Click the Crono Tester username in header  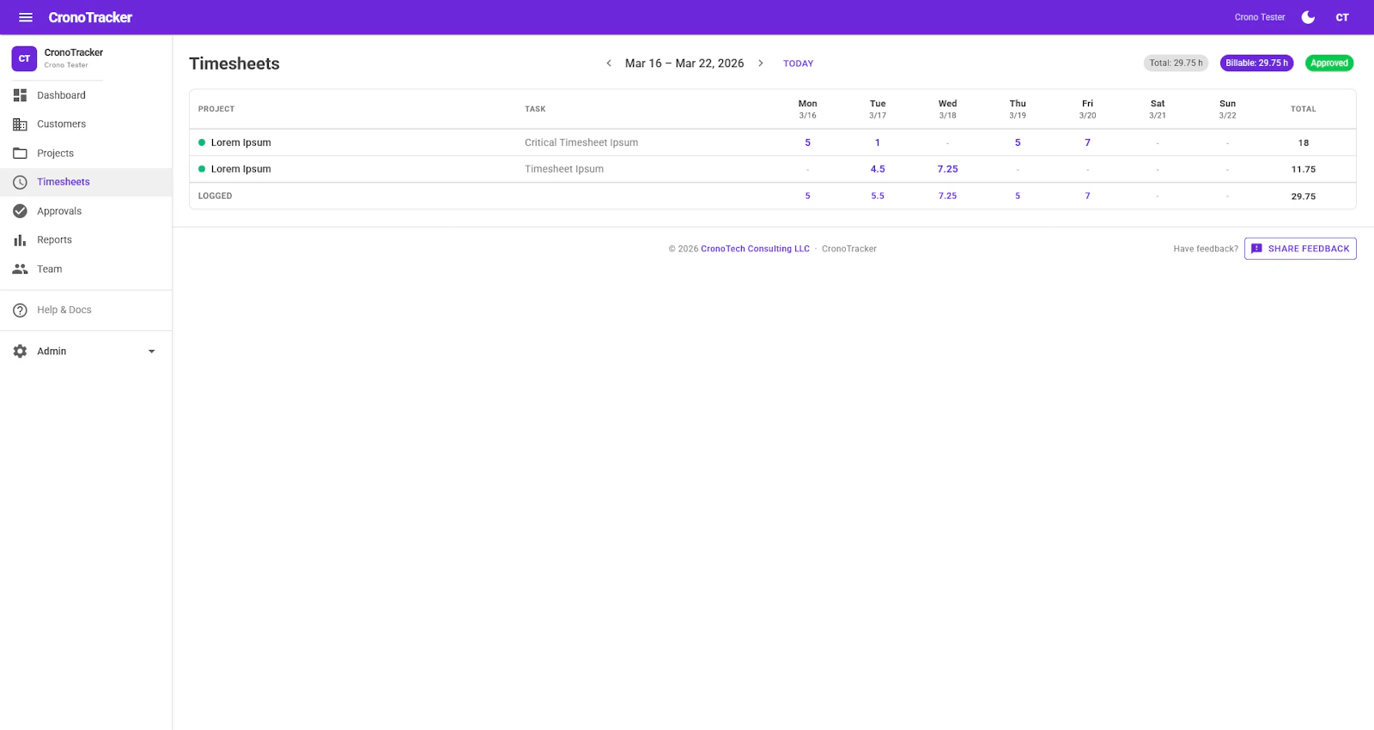coord(1260,17)
